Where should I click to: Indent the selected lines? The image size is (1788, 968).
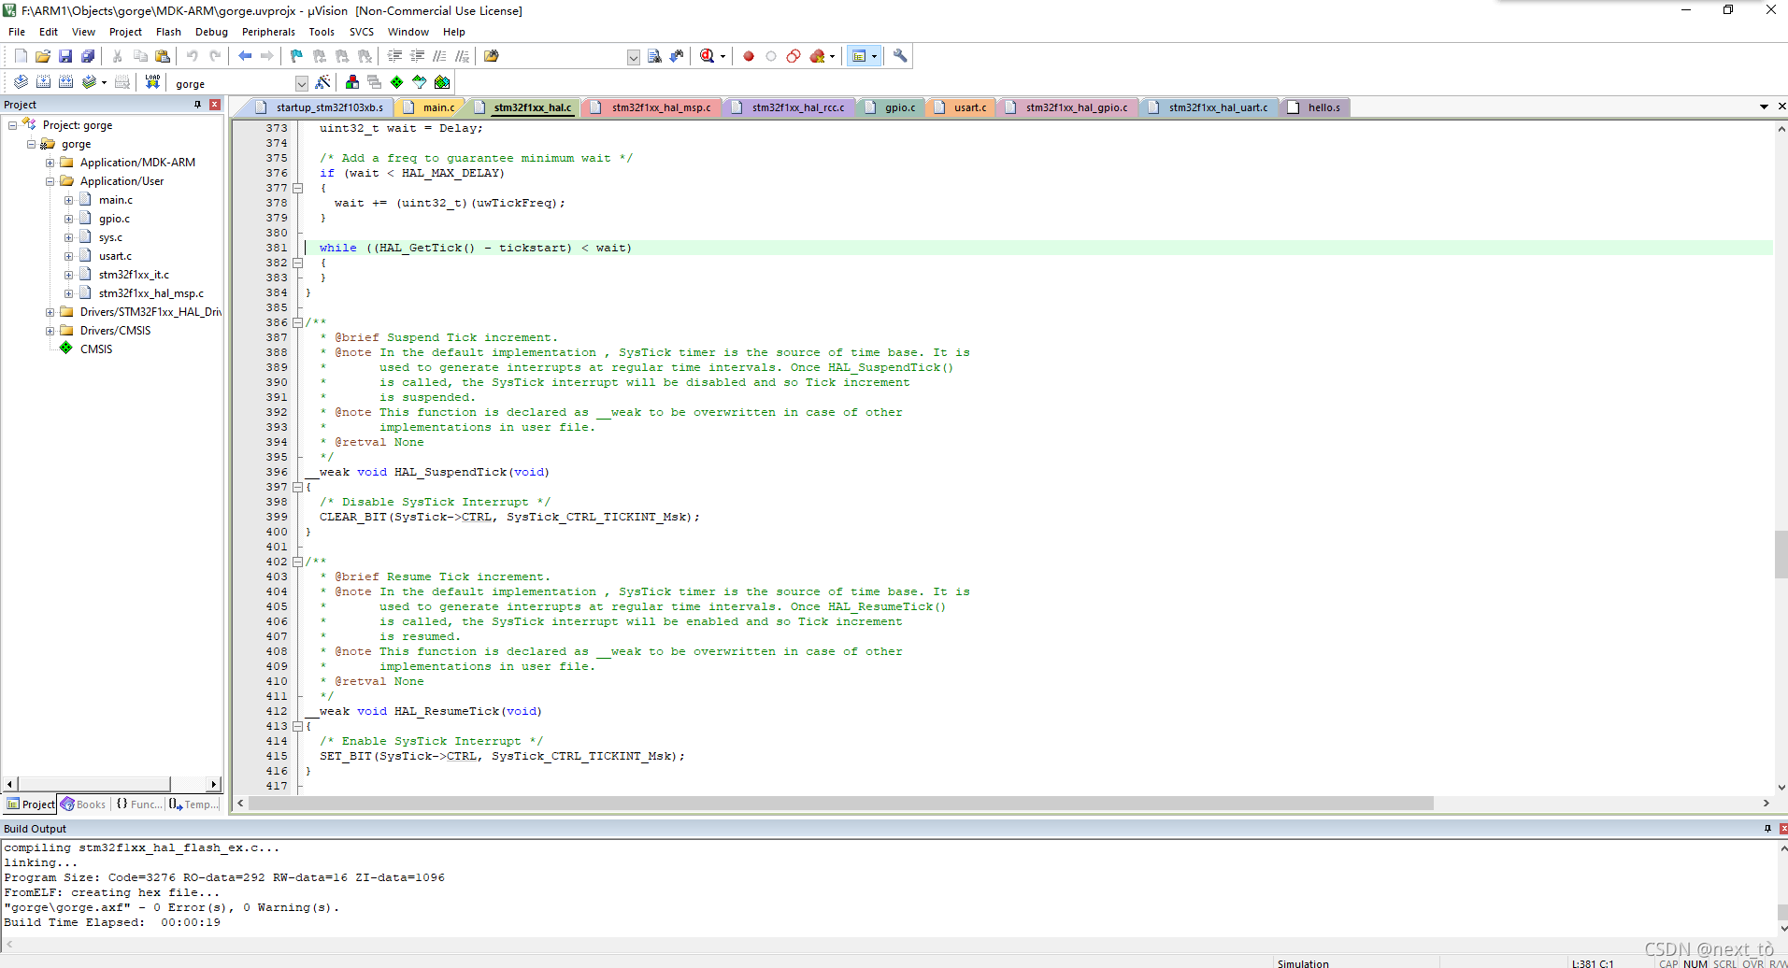click(395, 56)
